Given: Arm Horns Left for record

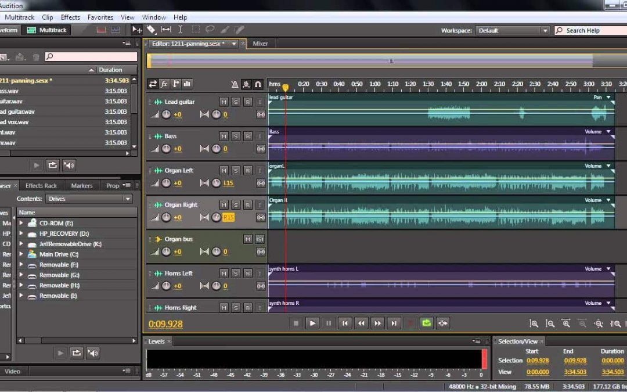Looking at the screenshot, I should (x=248, y=274).
